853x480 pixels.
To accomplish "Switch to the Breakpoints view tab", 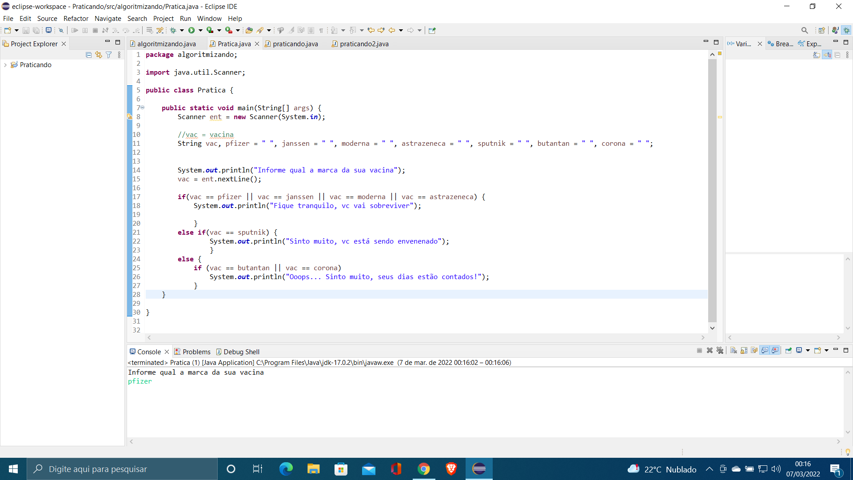I will [780, 44].
